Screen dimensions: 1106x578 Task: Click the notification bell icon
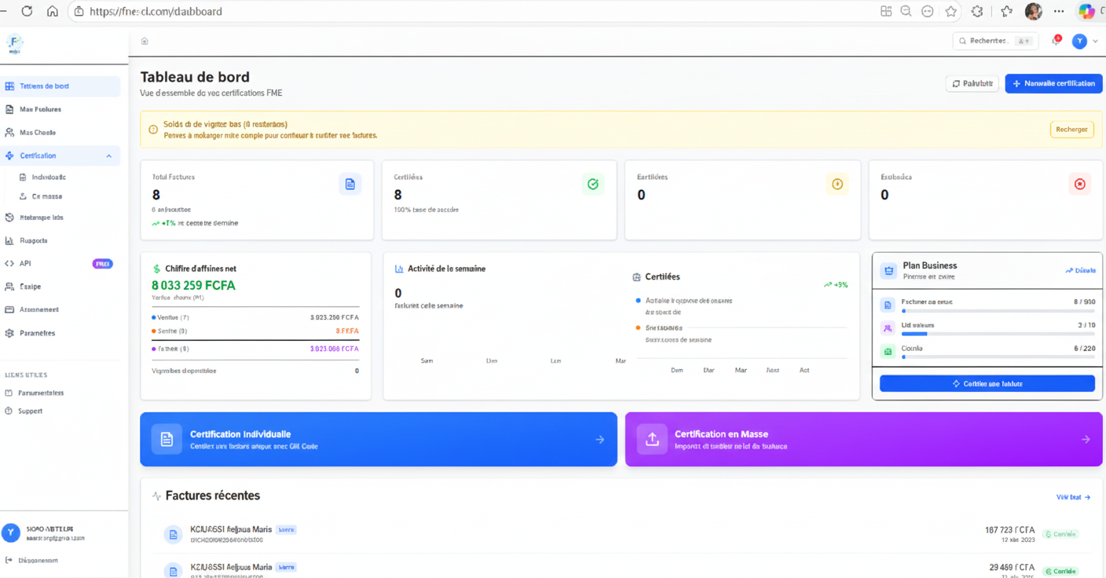pos(1056,41)
